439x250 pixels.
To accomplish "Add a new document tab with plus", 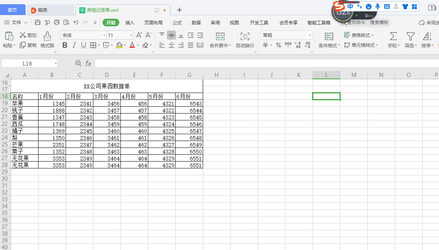I will (x=179, y=10).
